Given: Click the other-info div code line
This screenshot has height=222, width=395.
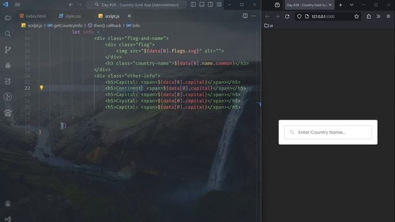Looking at the screenshot, I should (127, 76).
